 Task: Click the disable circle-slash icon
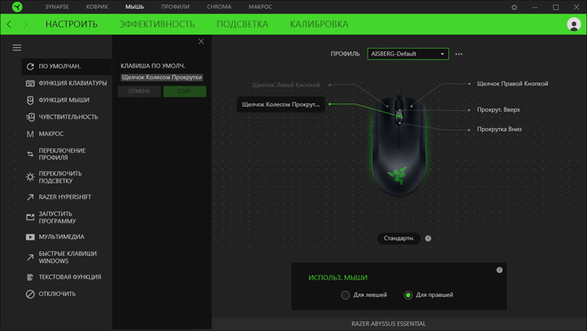tap(30, 294)
